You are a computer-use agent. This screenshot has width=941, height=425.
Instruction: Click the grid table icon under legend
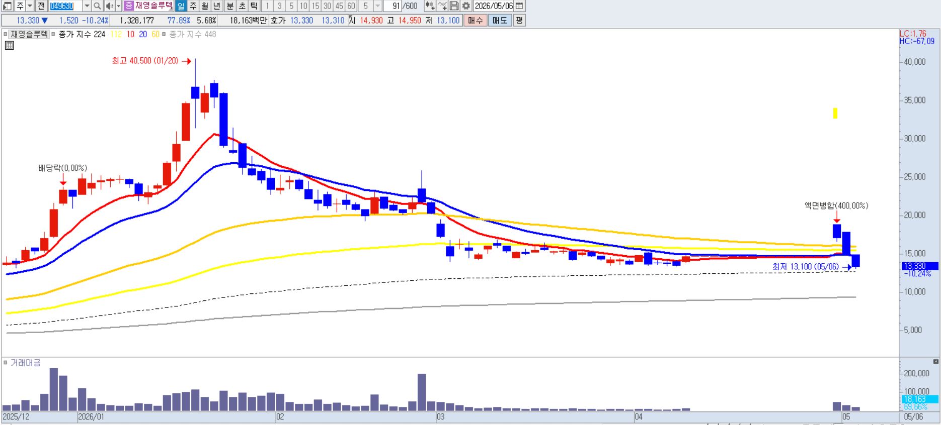[x=10, y=46]
